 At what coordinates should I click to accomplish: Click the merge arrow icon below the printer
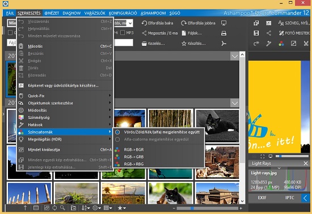click(x=224, y=44)
